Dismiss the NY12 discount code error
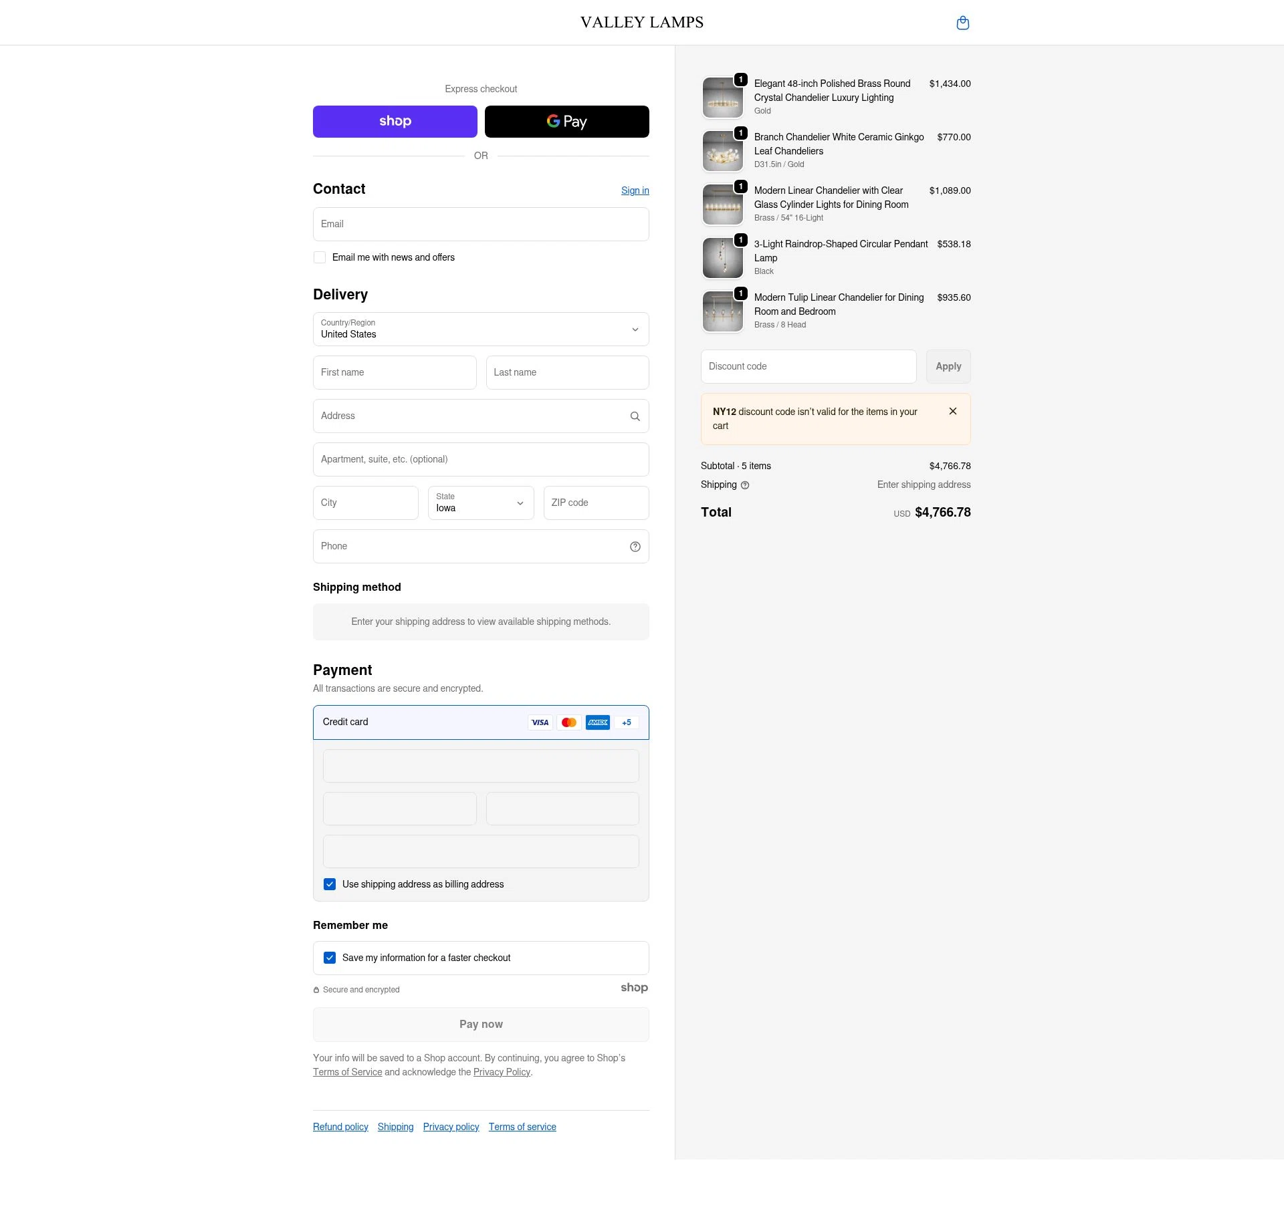This screenshot has width=1284, height=1213. [952, 411]
